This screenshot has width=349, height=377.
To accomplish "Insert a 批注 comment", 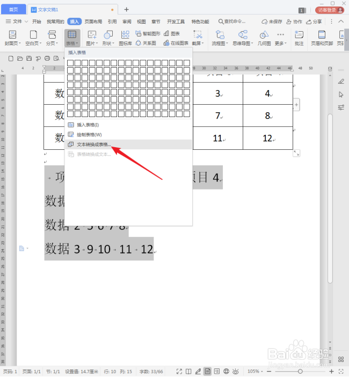I will coord(299,38).
